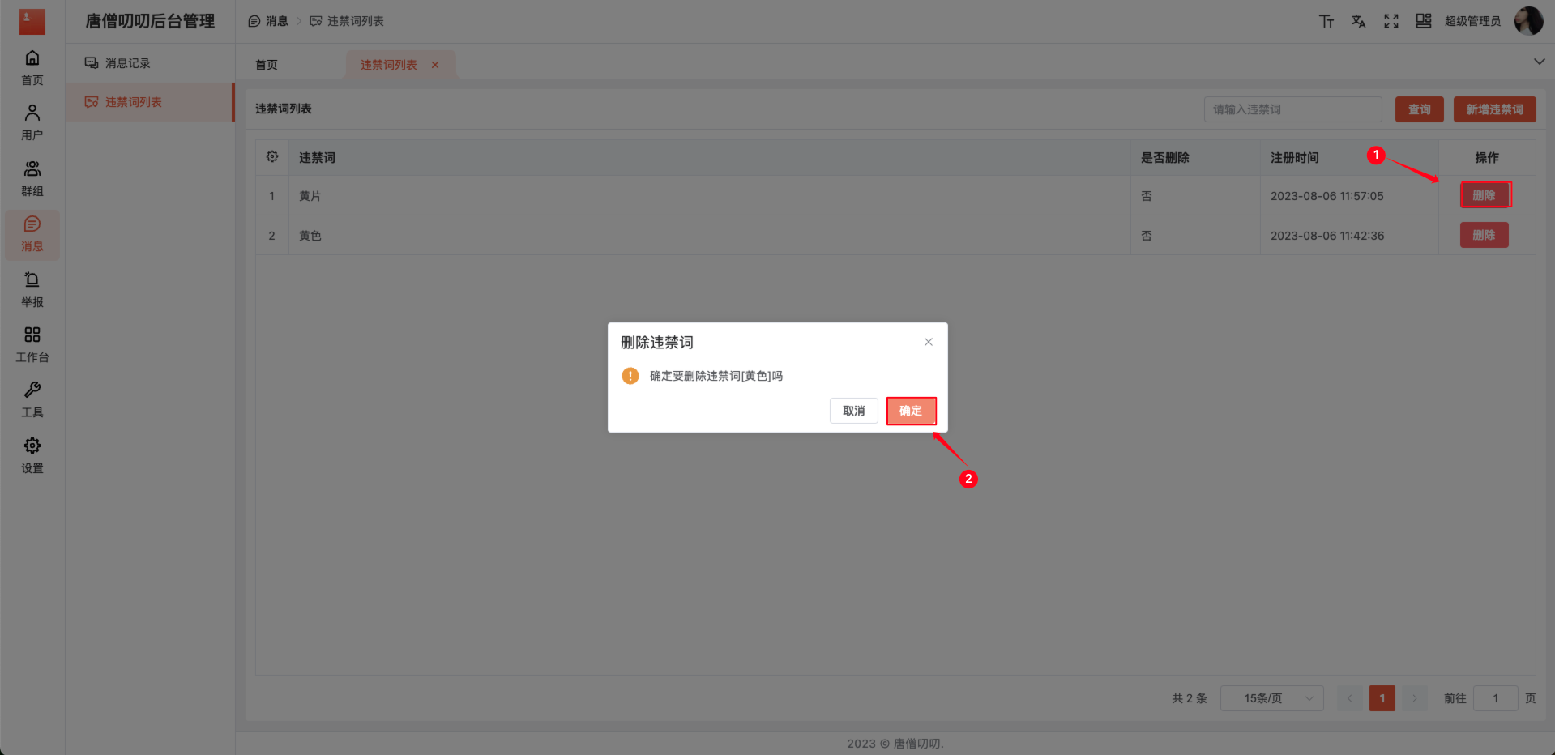This screenshot has width=1555, height=755.
Task: Open the 设置 settings section
Action: [x=32, y=455]
